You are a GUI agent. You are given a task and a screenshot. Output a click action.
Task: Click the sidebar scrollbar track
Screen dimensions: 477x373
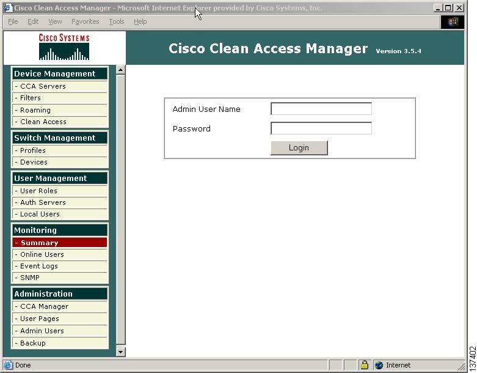120,210
